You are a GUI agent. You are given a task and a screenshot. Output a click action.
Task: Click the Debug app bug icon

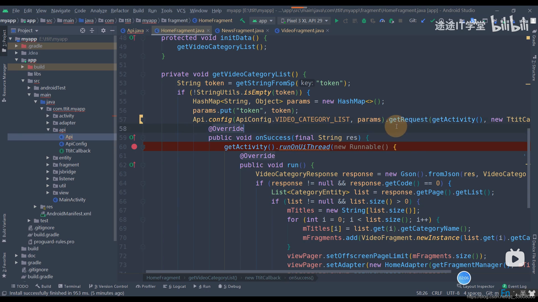coord(364,21)
